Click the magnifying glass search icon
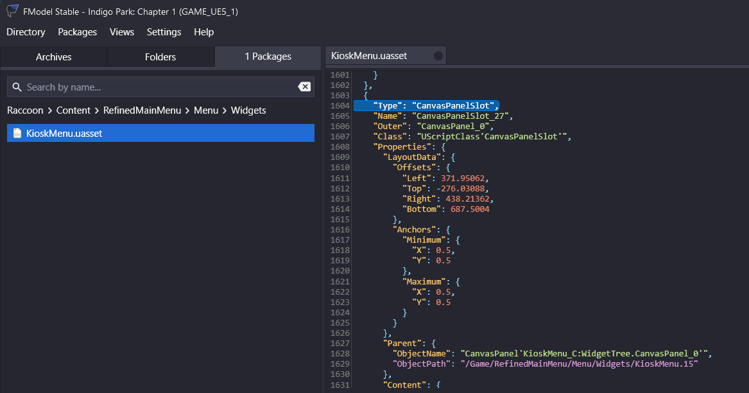The width and height of the screenshot is (749, 393). tap(17, 87)
